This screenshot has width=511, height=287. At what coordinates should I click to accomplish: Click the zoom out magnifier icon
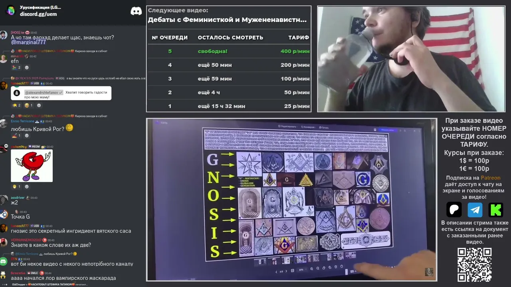(318, 268)
